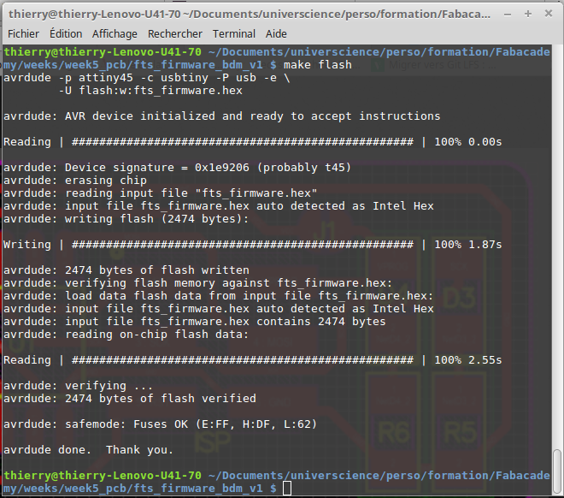Screen dimensions: 564x498
Task: Click 'Device signature = 0x1e9206' line
Action: (x=177, y=168)
